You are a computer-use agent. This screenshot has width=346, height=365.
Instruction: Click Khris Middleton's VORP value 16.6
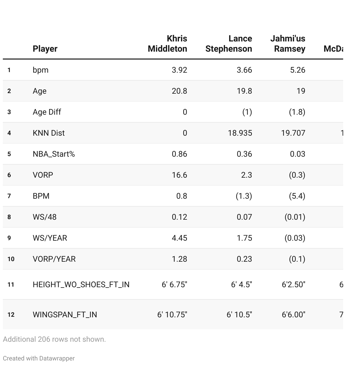(x=180, y=175)
